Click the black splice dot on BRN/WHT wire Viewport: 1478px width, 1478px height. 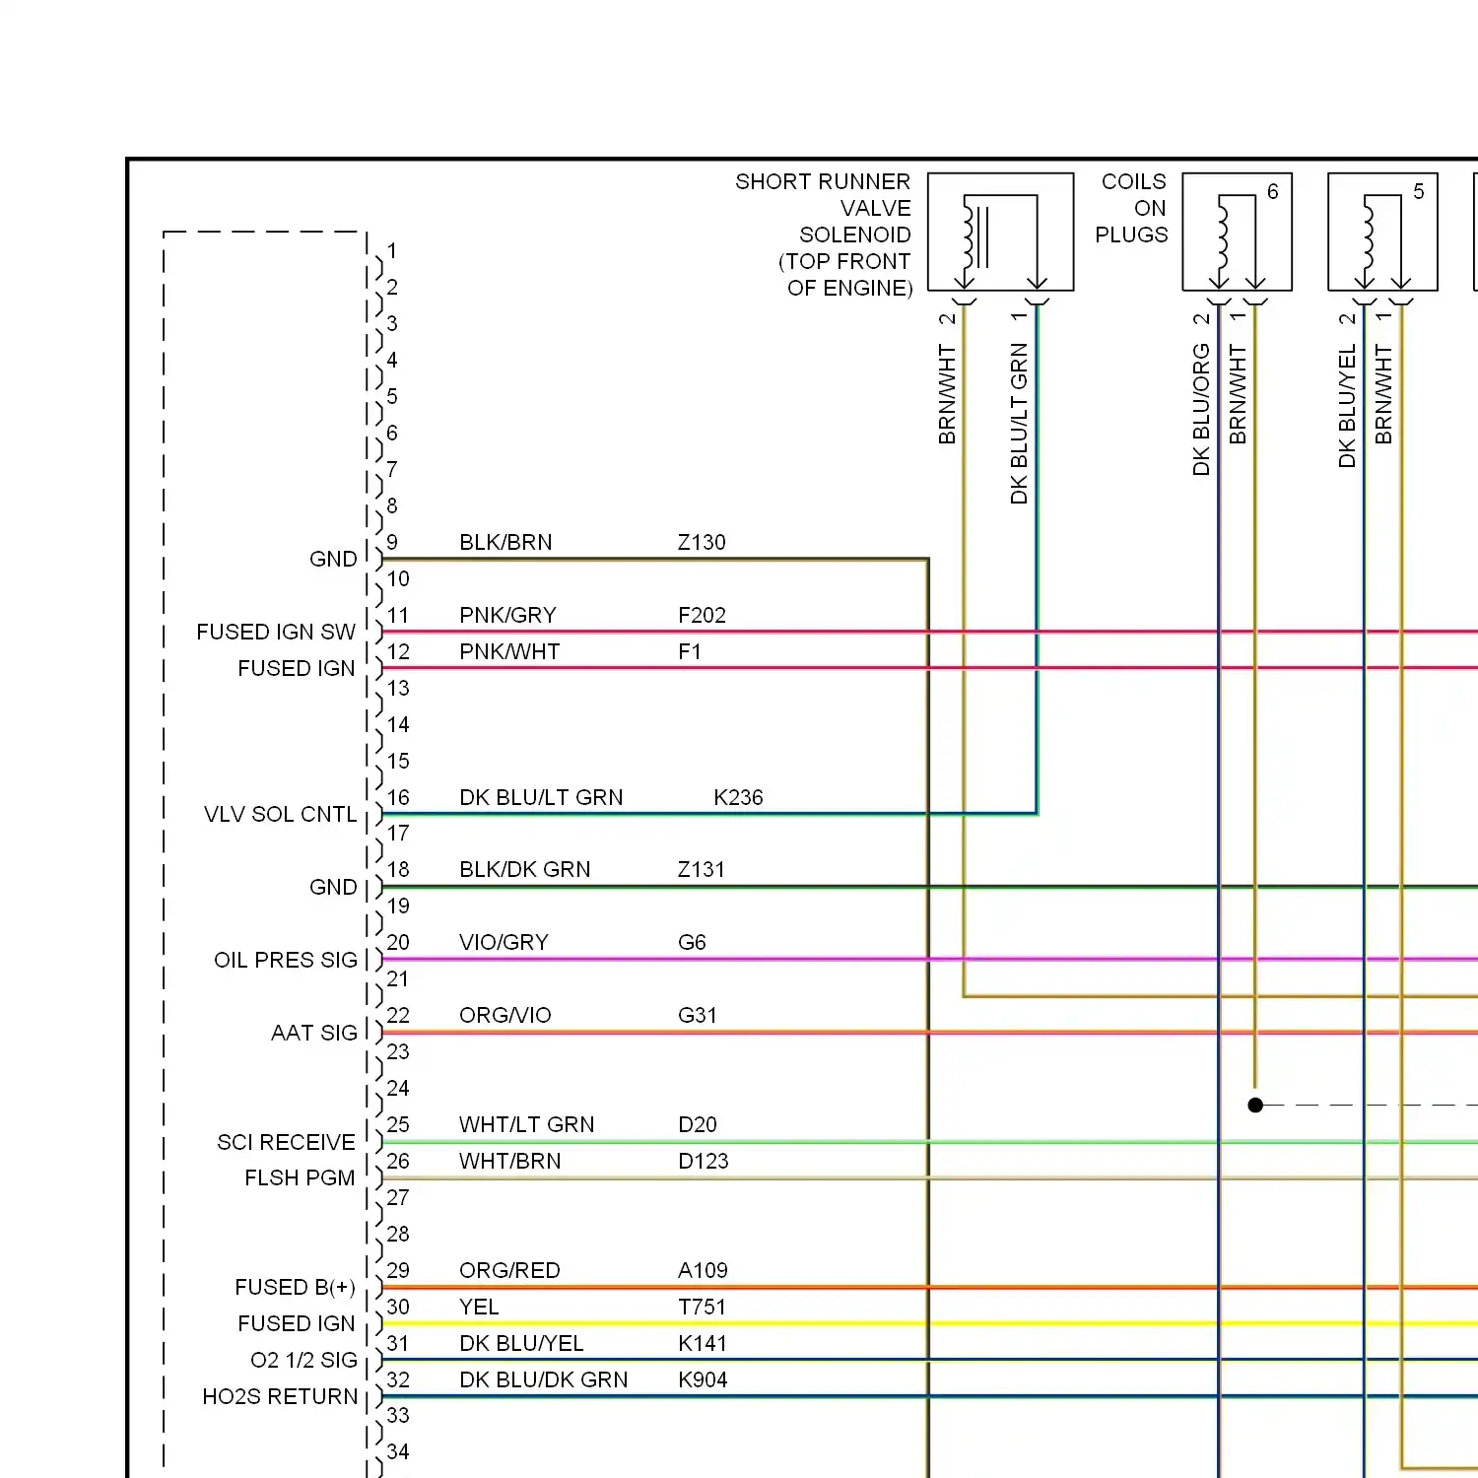1255,1105
